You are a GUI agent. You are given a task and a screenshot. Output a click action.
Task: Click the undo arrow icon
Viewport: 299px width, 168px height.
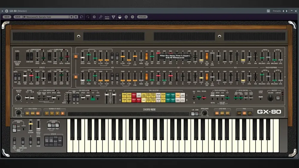(x=82, y=17)
